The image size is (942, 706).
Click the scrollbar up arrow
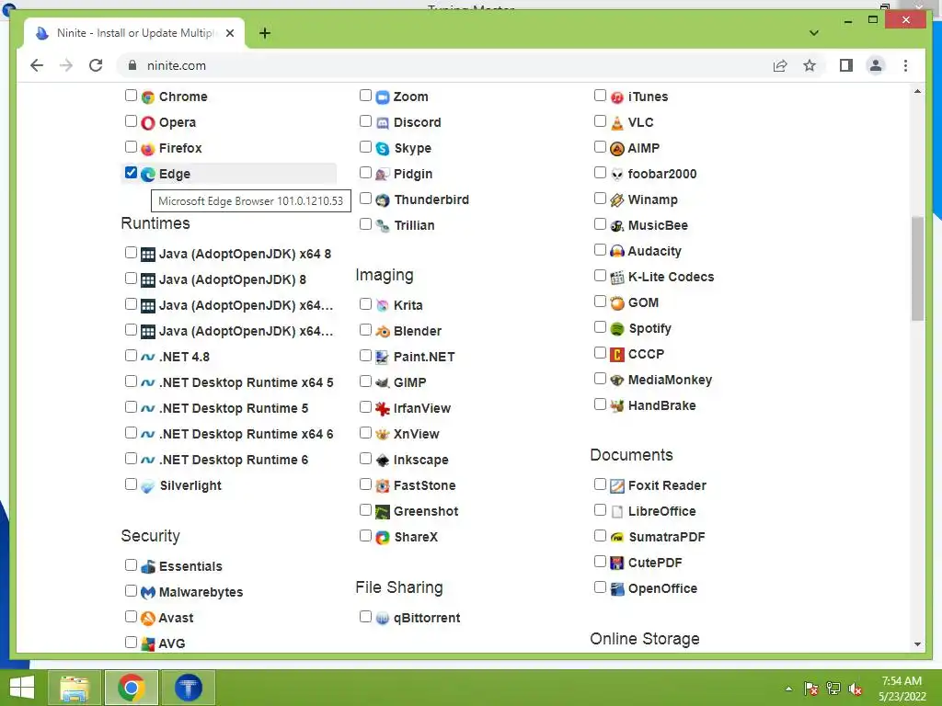point(917,92)
